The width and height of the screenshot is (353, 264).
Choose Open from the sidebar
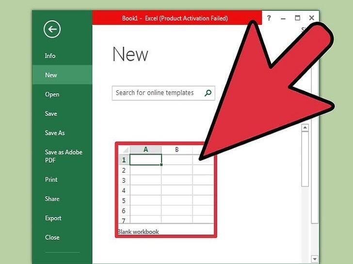[x=52, y=94]
